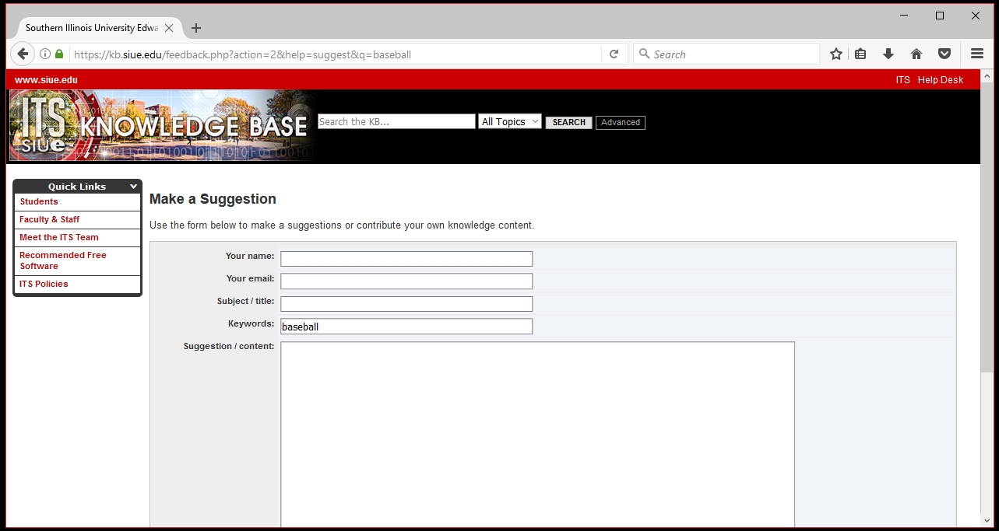Click the browser back arrow button
This screenshot has width=999, height=531.
(23, 54)
